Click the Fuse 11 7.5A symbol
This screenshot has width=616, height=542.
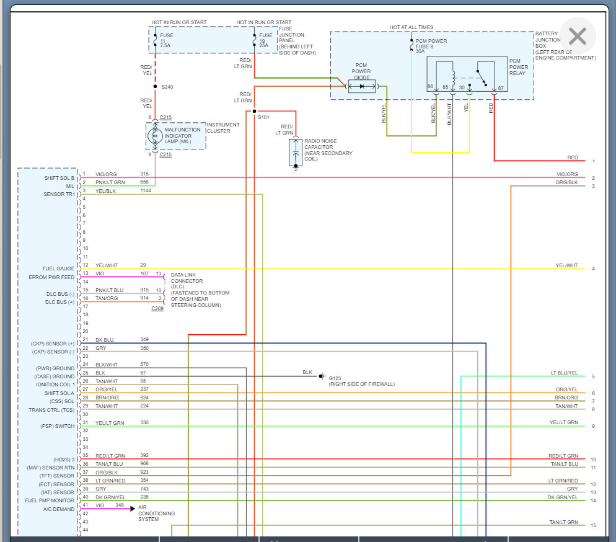[155, 40]
